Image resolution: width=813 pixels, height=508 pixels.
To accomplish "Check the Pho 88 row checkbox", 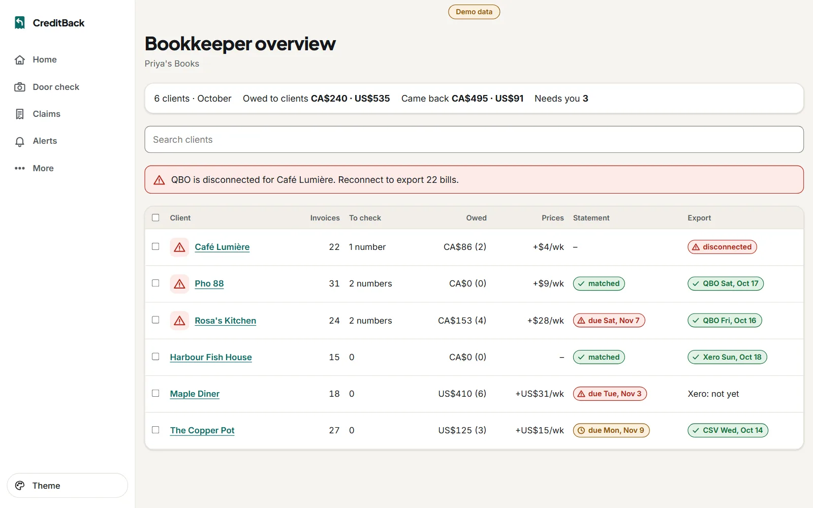I will 155,283.
